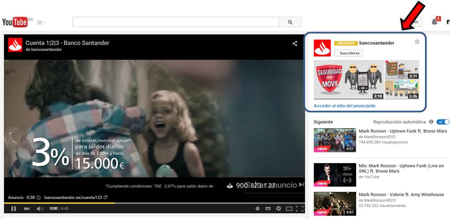Click Mix: Mark Ronson - Uptown Funk (Live on SNL) title
The height and width of the screenshot is (219, 450).
[401, 168]
